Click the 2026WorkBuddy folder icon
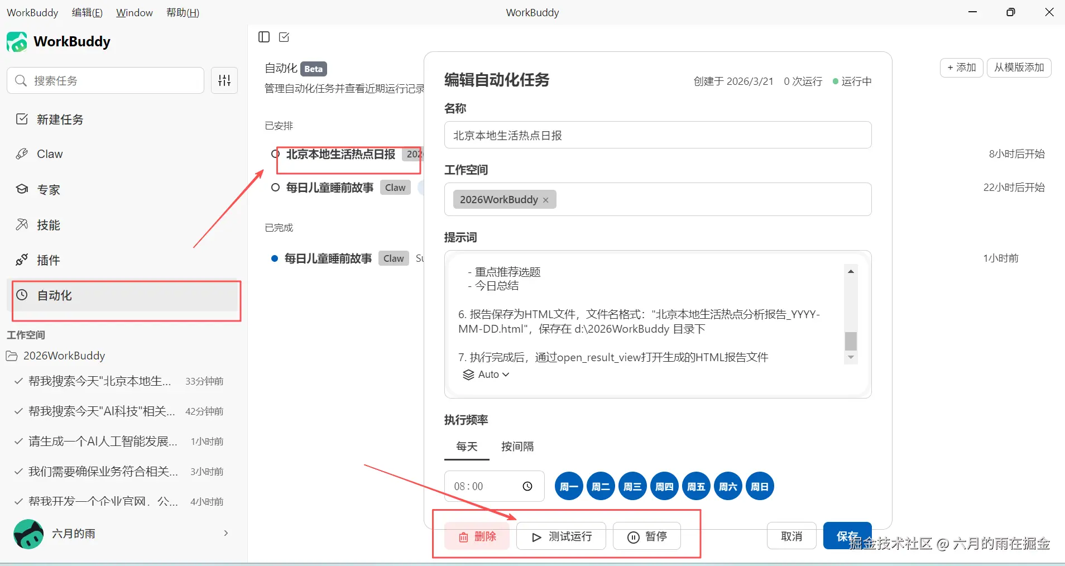This screenshot has height=566, width=1065. pos(12,356)
